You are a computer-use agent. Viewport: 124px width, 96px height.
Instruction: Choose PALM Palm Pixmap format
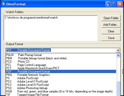pos(61,55)
